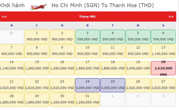Image resolution: width=179 pixels, height=110 pixels.
Task: Click the Tháng Một month header
Action: (x=87, y=17)
